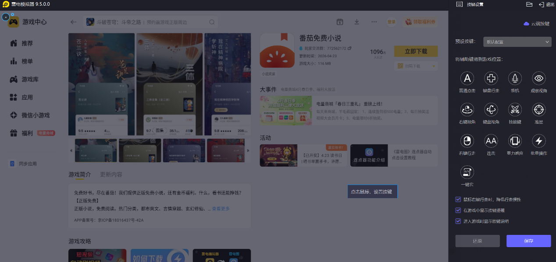The height and width of the screenshot is (262, 556).
Task: Expand the 预设按键 默认配置 dropdown
Action: 517,42
